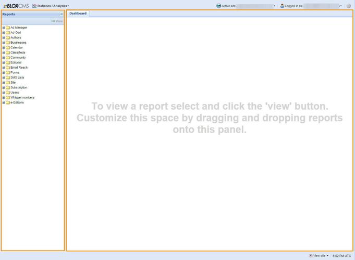Select the e-Editions tree item label
The image size is (355, 260).
17,102
